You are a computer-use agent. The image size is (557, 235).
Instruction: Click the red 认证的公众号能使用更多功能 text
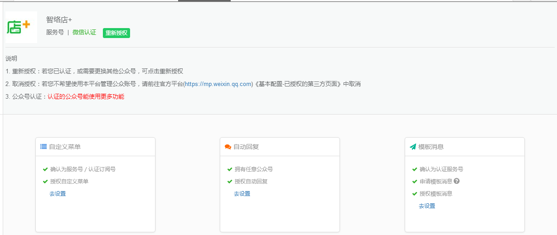86,96
